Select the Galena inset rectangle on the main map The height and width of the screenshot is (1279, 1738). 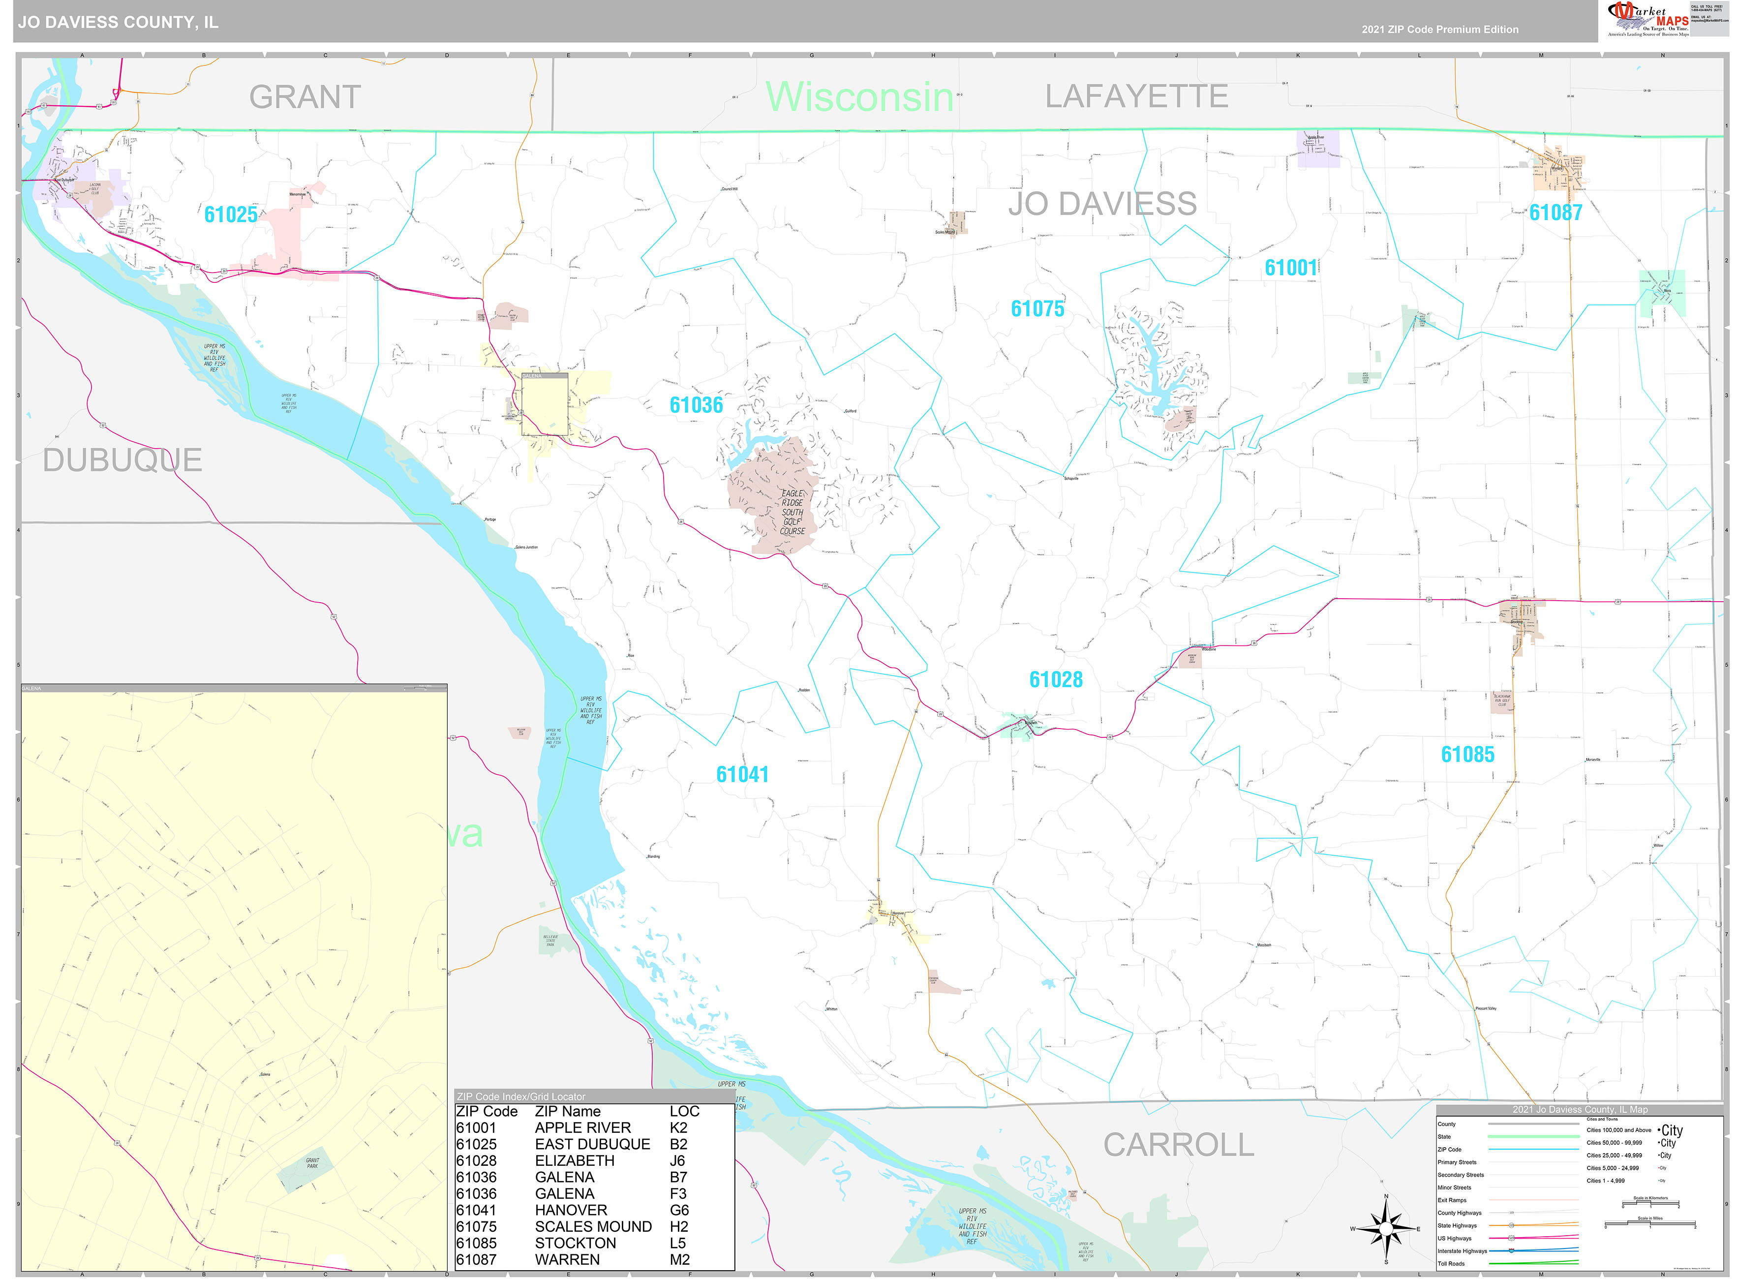tap(544, 404)
